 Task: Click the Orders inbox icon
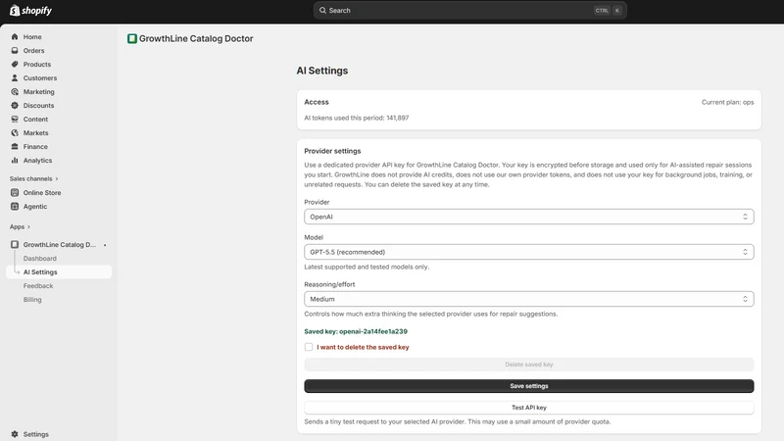click(15, 51)
